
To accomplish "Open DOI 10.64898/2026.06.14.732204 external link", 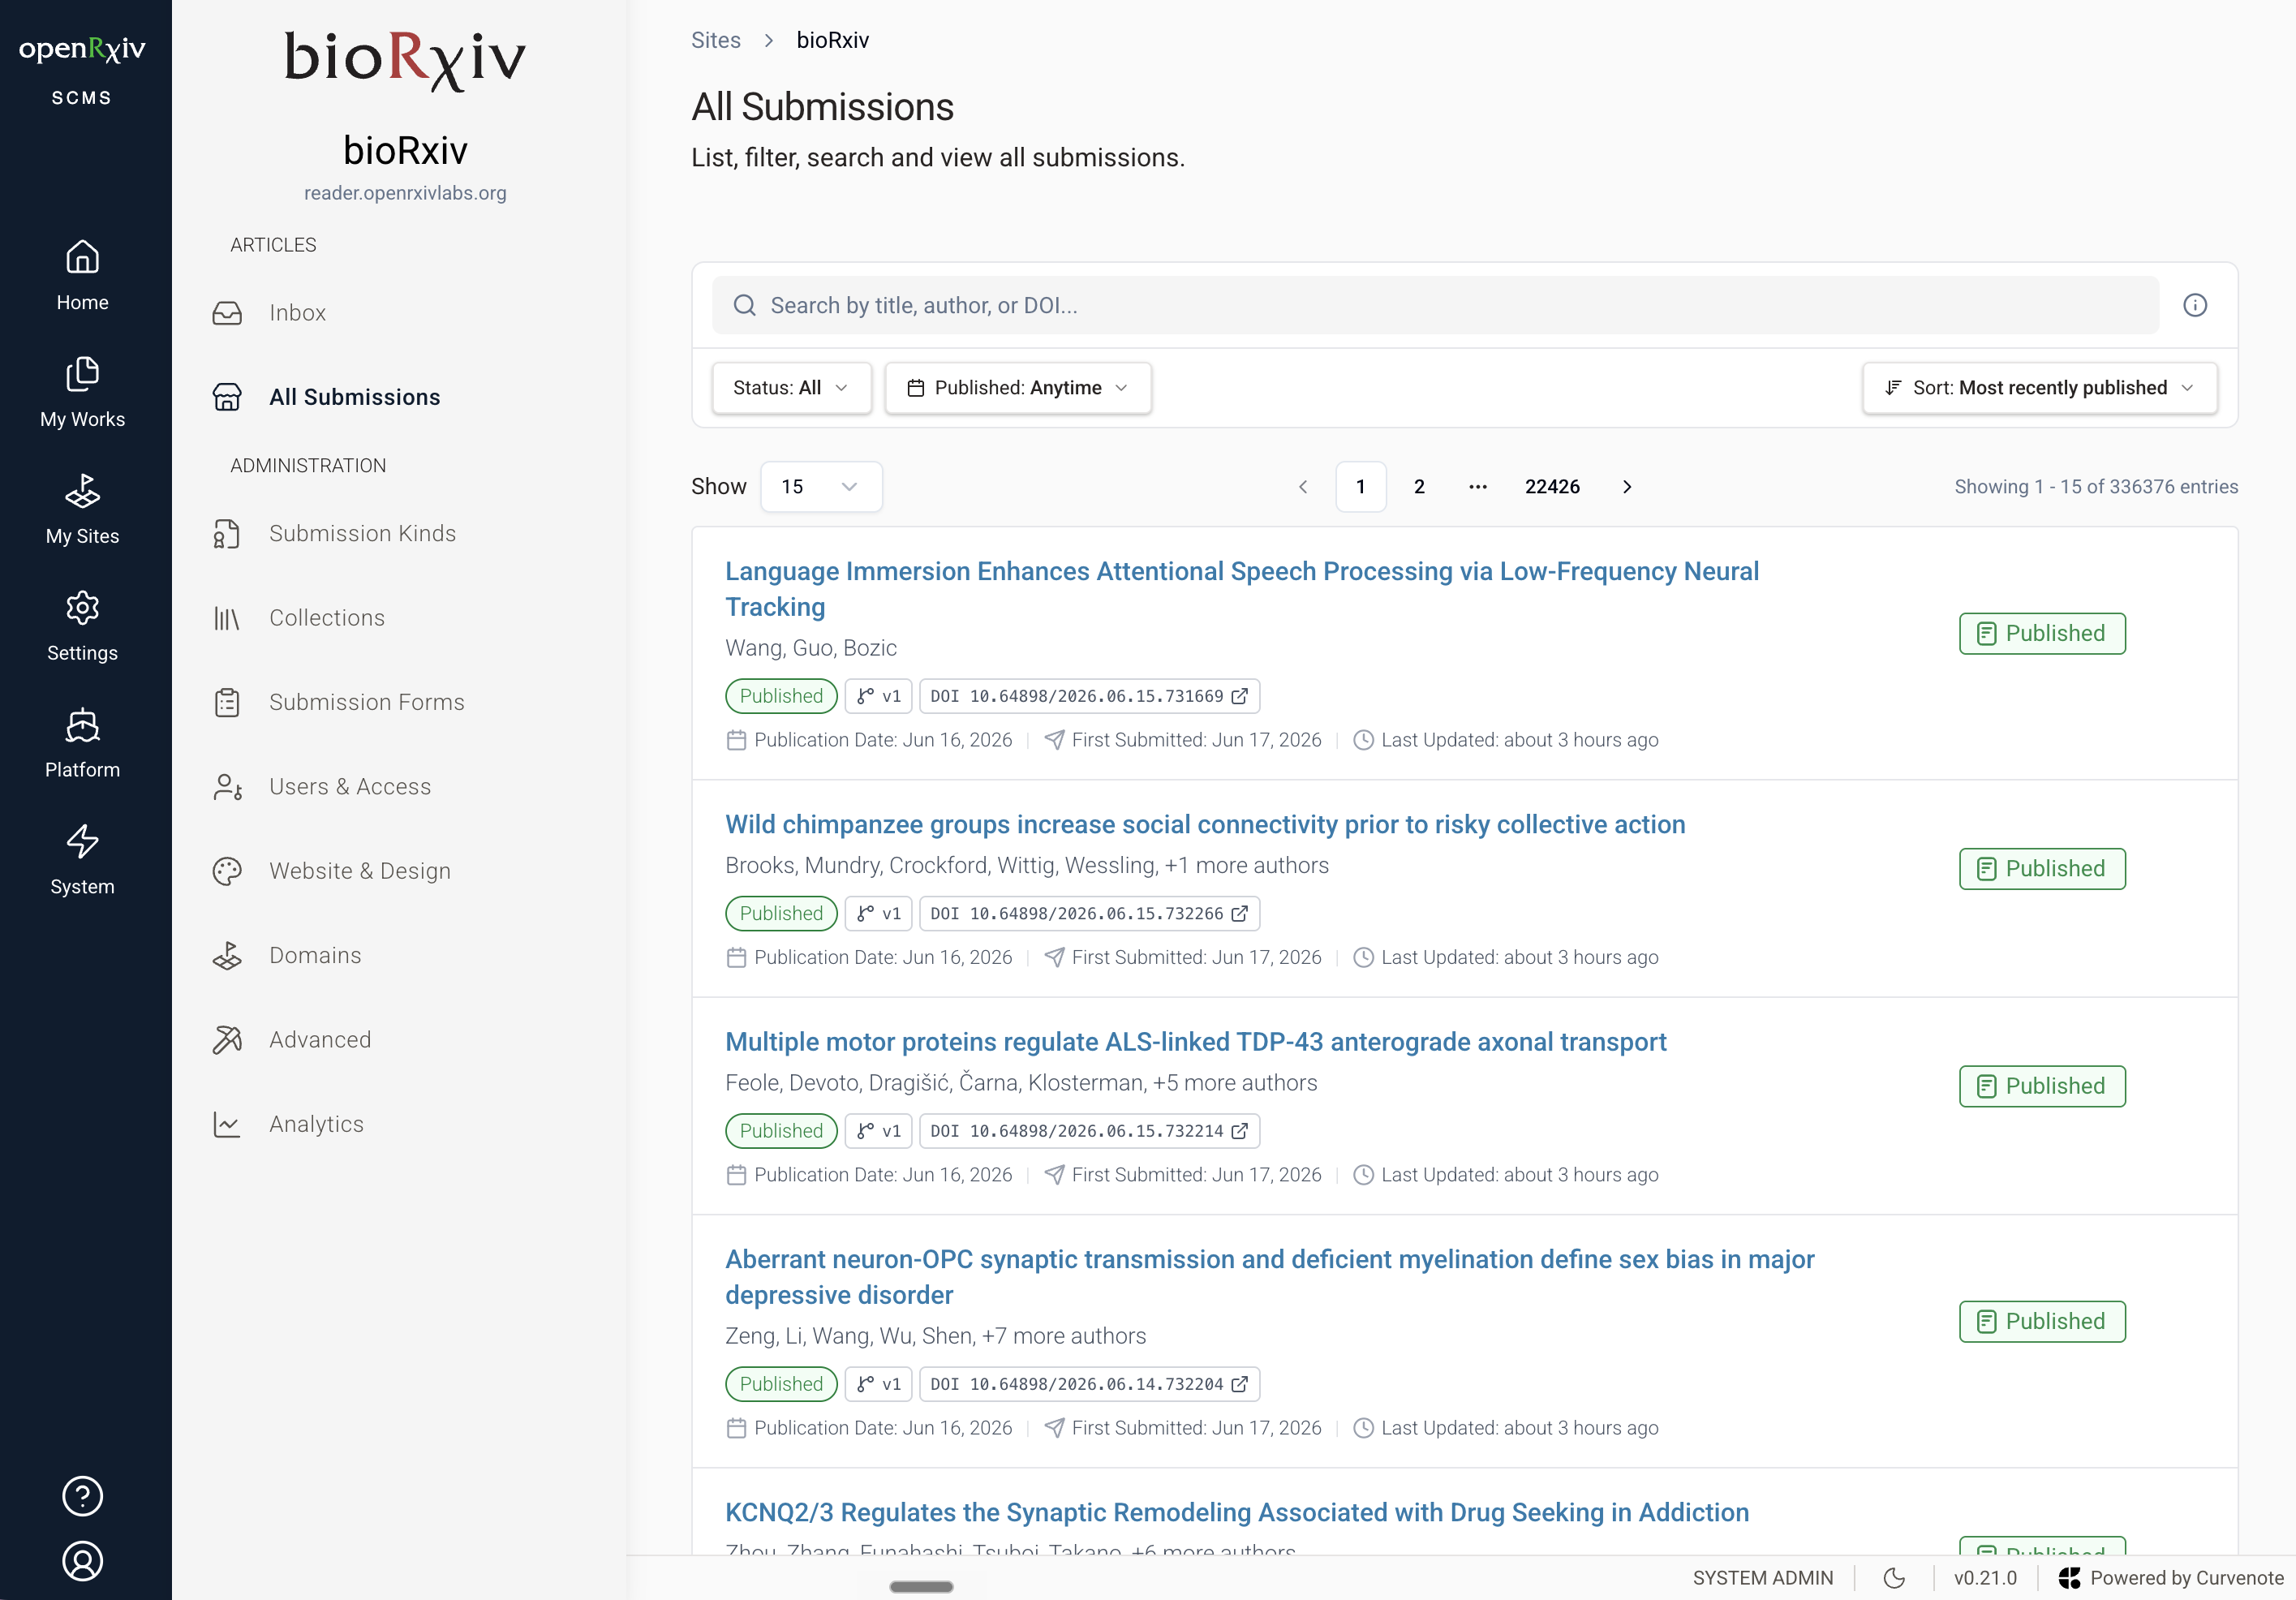I will coord(1089,1384).
